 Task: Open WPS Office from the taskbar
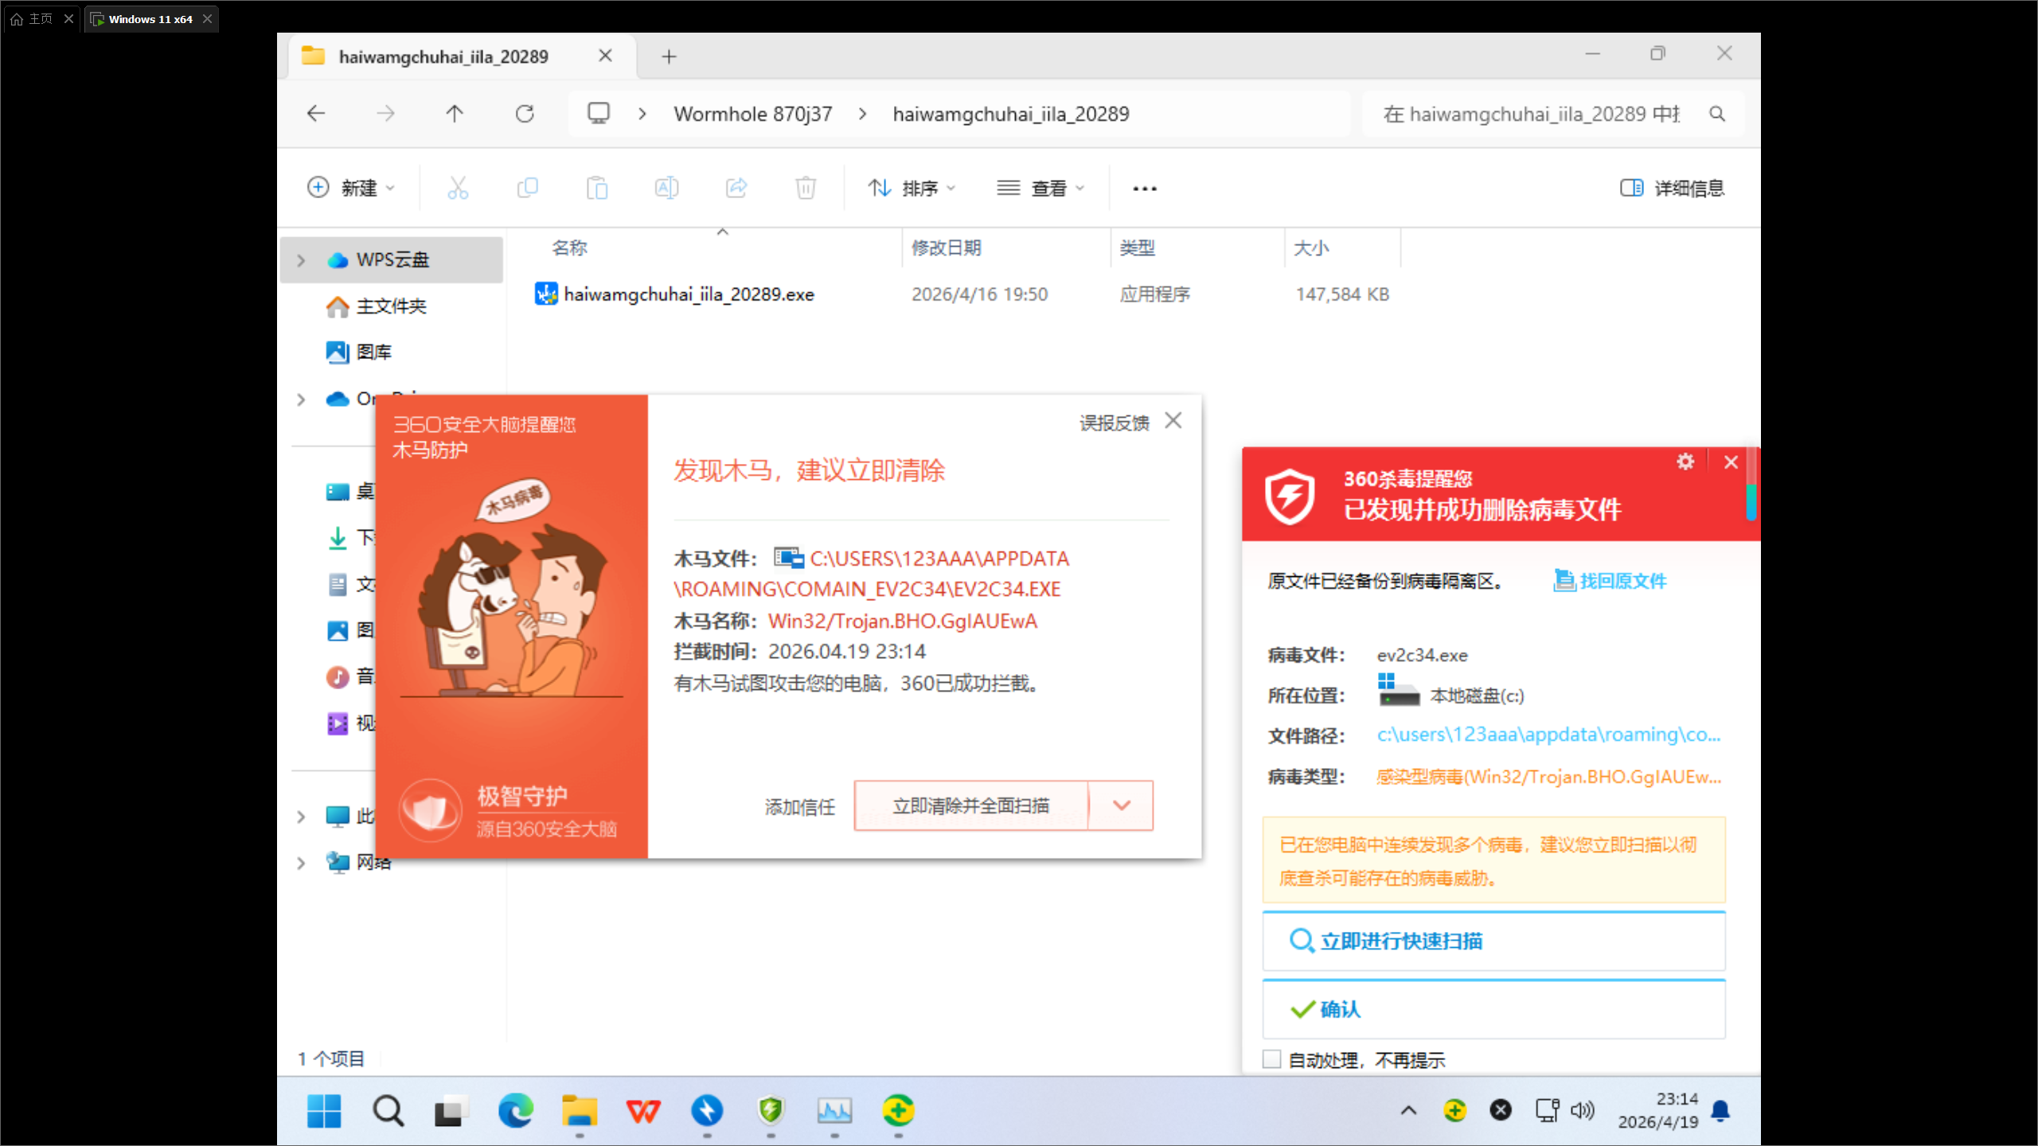point(643,1110)
